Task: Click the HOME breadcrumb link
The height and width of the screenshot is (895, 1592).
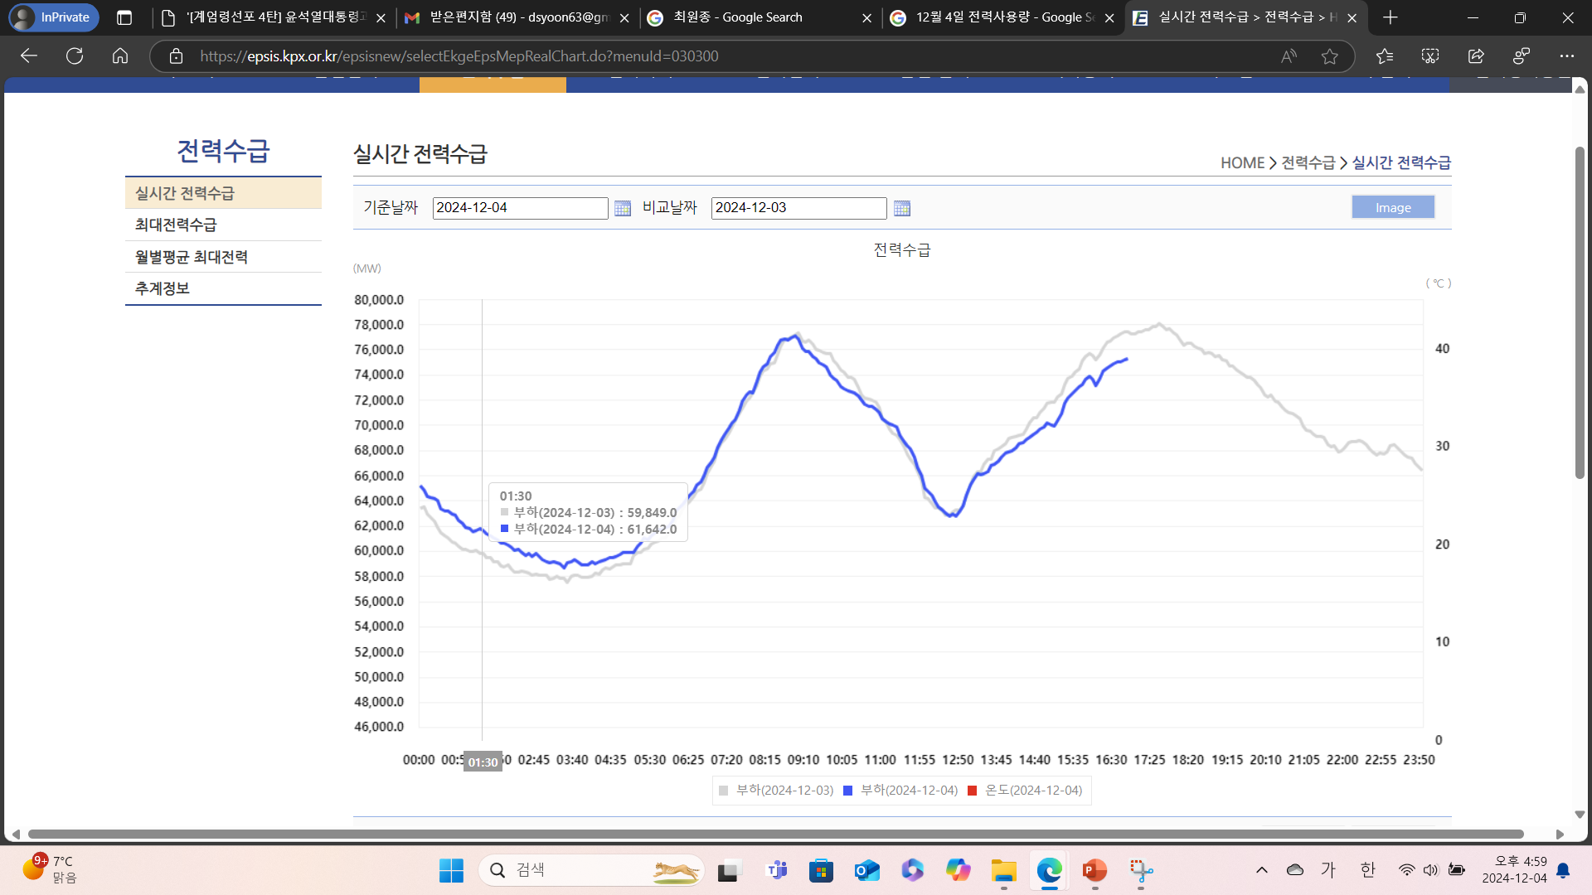Action: tap(1242, 163)
